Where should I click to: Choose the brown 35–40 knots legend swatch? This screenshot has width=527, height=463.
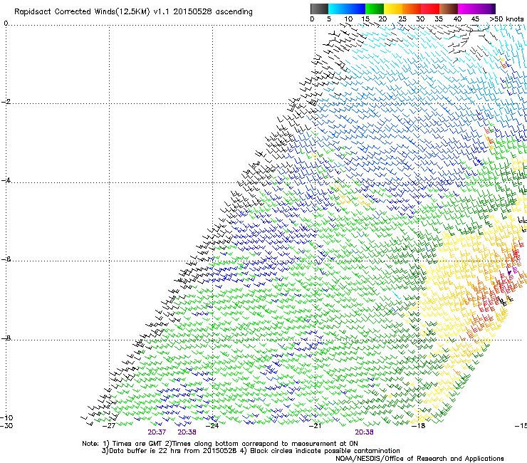449,9
